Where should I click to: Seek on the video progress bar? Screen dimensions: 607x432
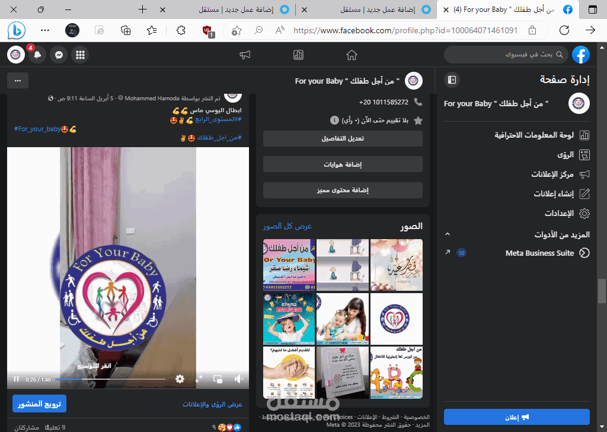[110, 379]
